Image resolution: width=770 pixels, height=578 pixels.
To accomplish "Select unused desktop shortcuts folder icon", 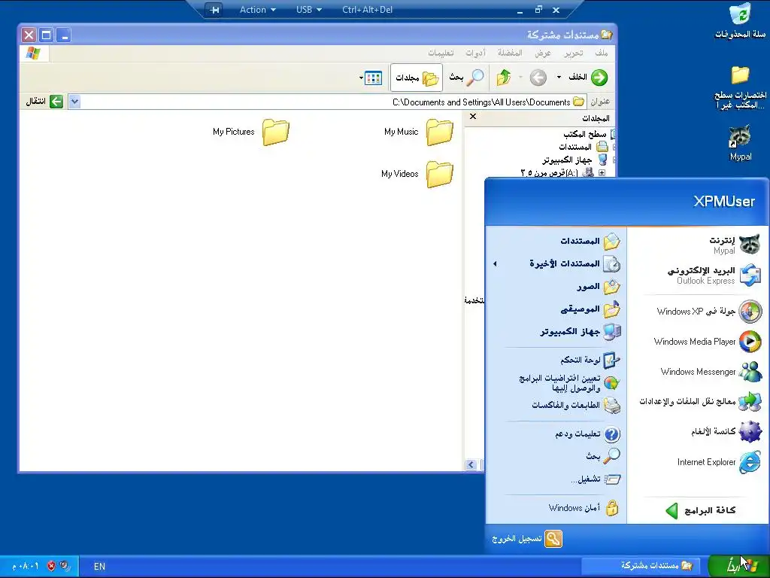I will 740,87.
